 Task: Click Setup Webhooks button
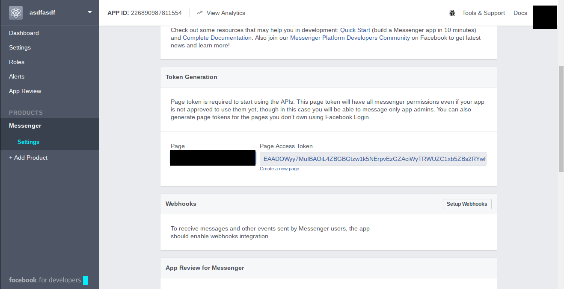[x=467, y=204]
